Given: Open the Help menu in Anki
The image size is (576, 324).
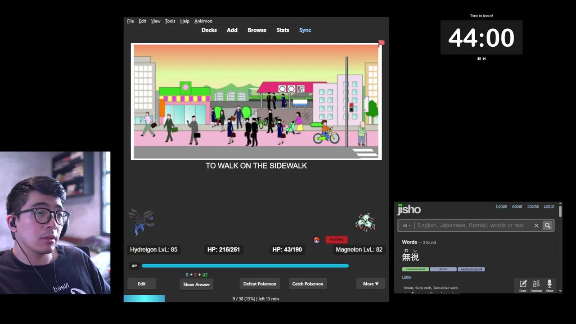Looking at the screenshot, I should point(184,21).
